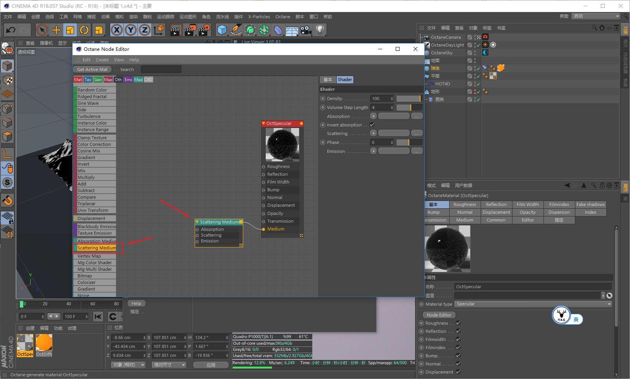The image size is (630, 379).
Task: Click the Undo arrow icon
Action: click(x=10, y=30)
